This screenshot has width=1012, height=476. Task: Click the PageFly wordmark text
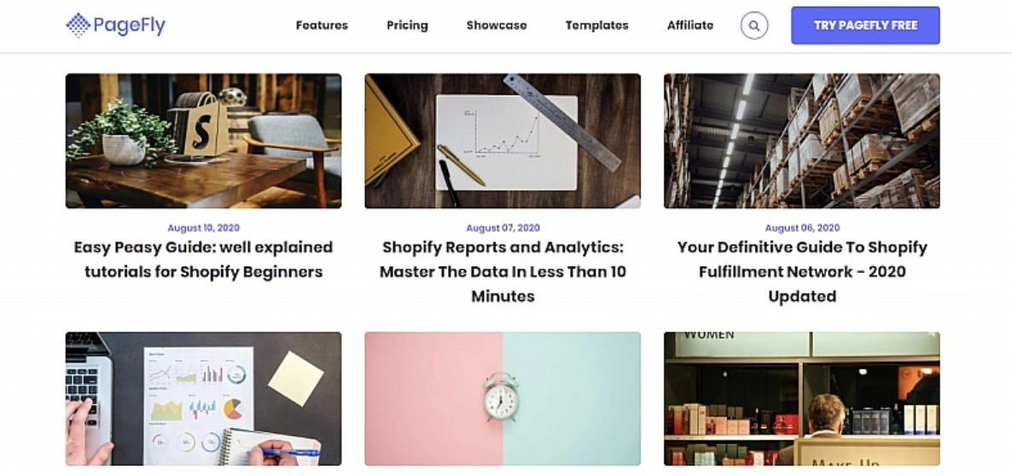pyautogui.click(x=130, y=26)
